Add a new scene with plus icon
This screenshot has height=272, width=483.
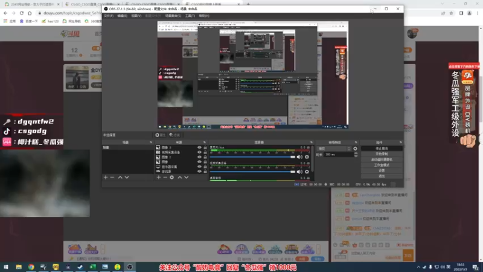[x=106, y=177]
